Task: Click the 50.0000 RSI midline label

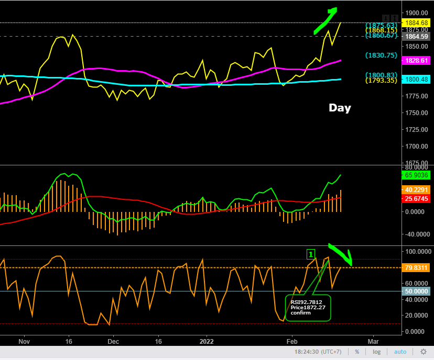Action: tap(416, 291)
